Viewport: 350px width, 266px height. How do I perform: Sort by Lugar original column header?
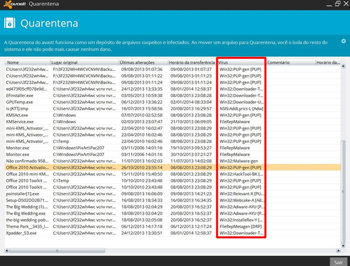coord(85,63)
